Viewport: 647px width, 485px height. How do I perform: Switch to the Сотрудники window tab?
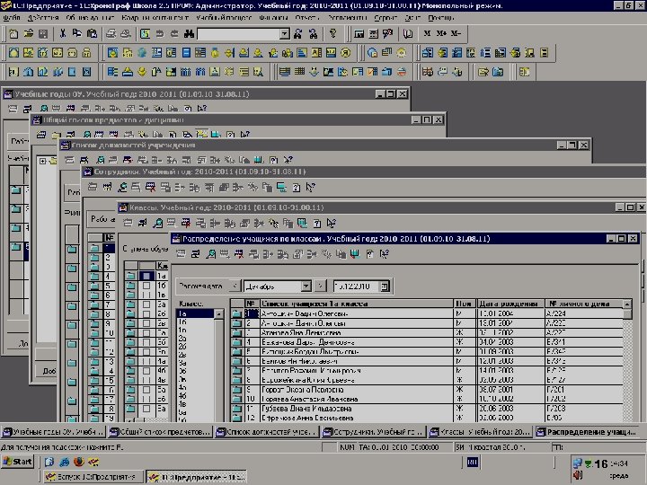click(374, 432)
